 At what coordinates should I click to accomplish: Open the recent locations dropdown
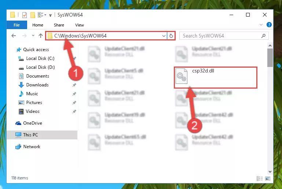pyautogui.click(x=33, y=36)
